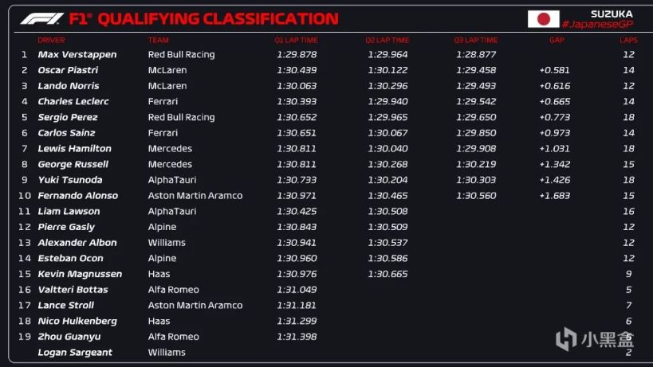Select the +1.683 gap value
Screen dimensions: 653x367
[x=555, y=196]
